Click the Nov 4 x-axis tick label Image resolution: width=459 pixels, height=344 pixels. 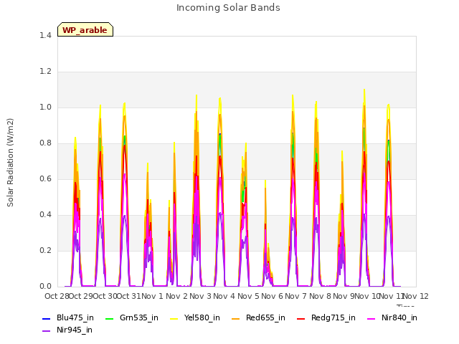(x=224, y=296)
